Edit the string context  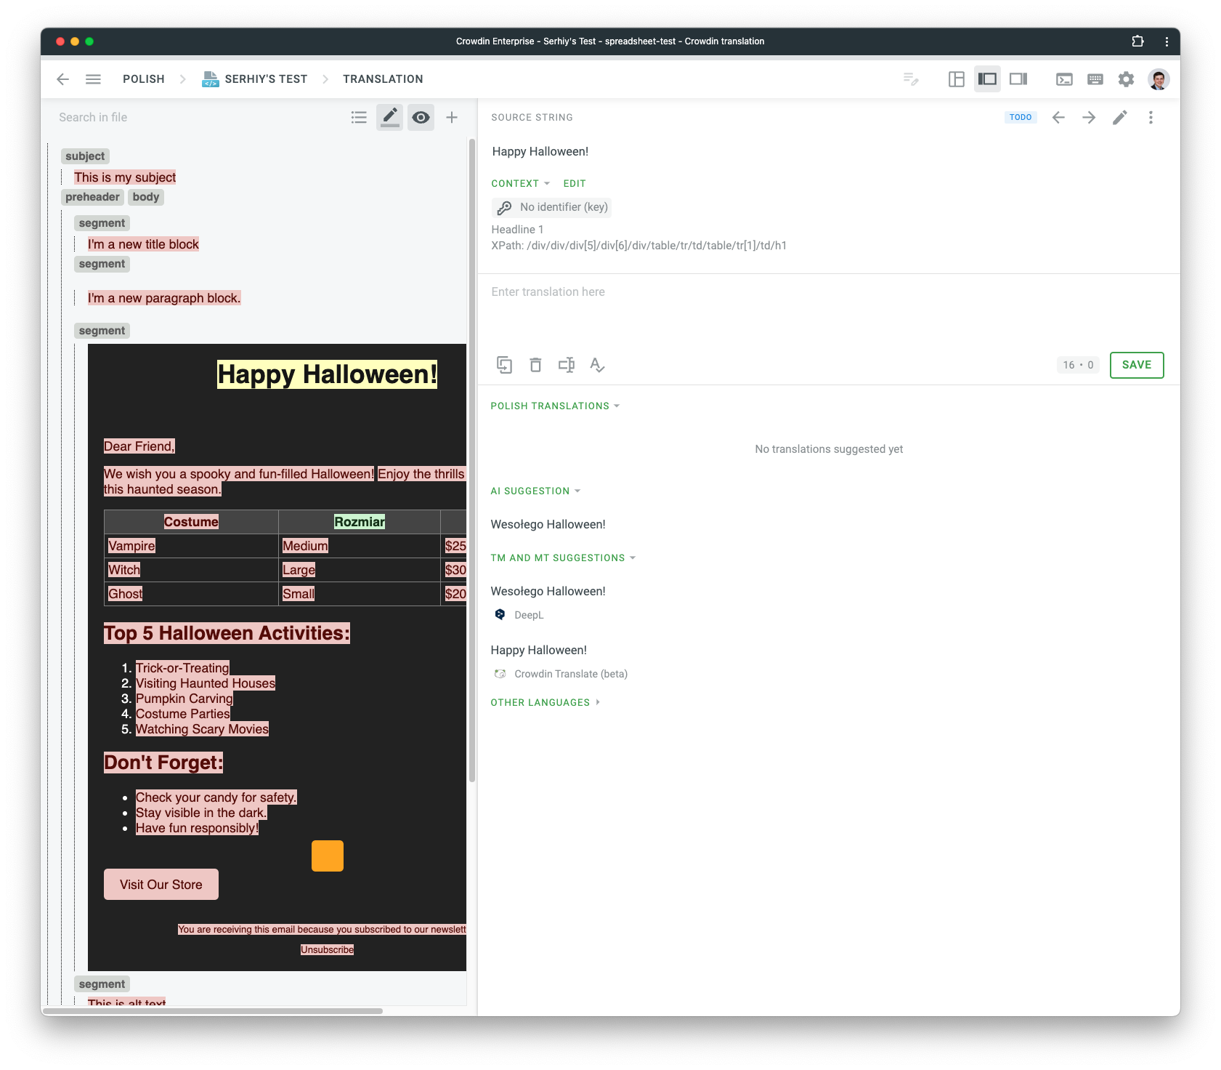click(x=575, y=184)
